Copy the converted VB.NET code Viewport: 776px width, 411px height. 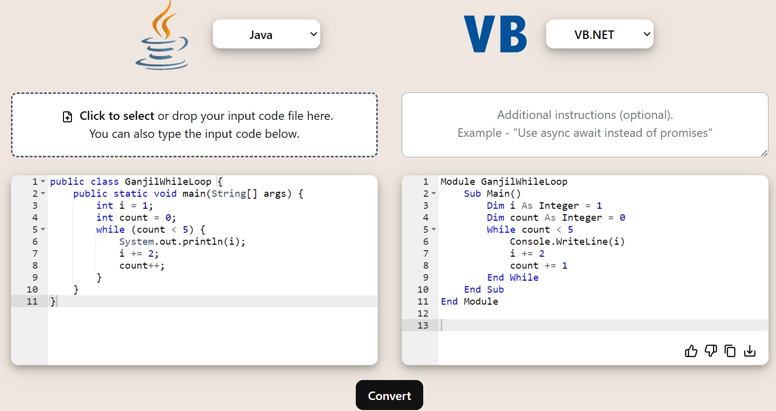[x=730, y=351]
